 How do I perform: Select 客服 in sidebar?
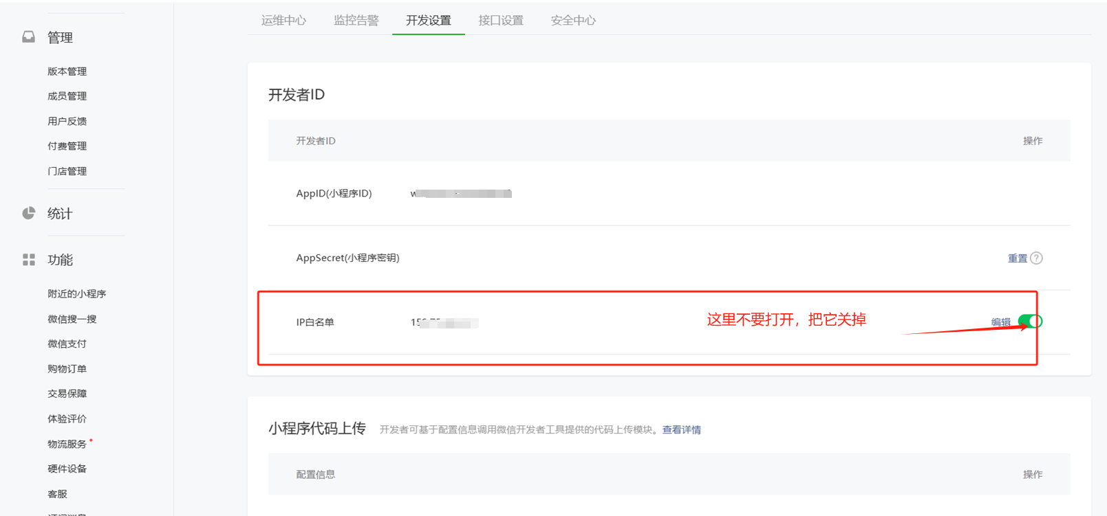point(57,494)
